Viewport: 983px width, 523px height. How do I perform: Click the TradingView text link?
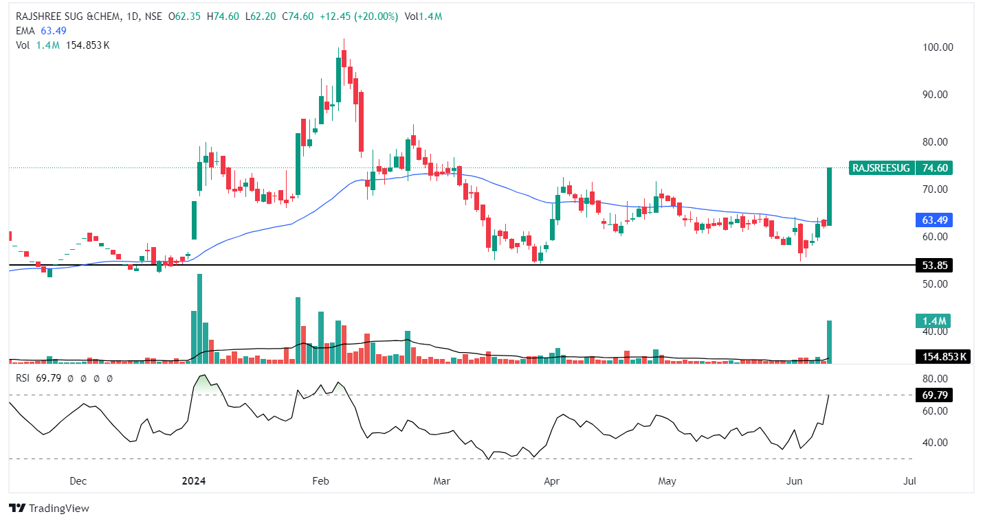tap(59, 509)
